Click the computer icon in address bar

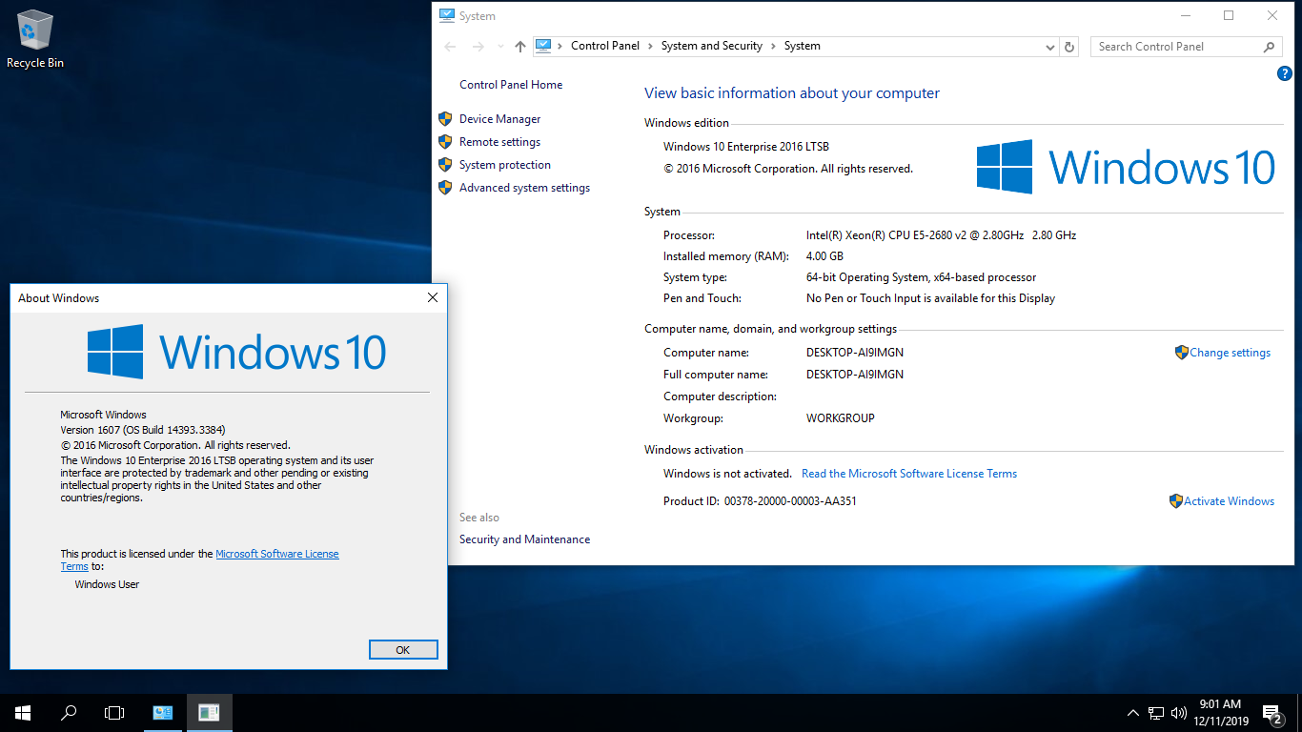point(543,46)
